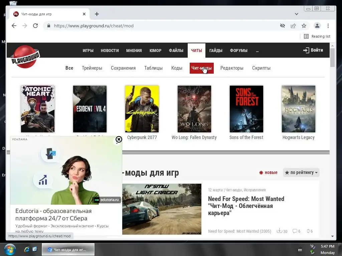
Task: Open a new tab with the plus button
Action: point(97,14)
